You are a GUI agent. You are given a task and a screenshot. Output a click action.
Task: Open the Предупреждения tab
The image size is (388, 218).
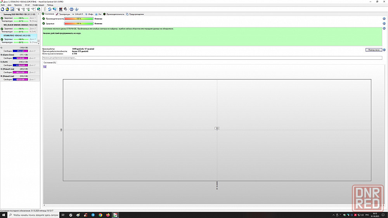click(x=136, y=14)
